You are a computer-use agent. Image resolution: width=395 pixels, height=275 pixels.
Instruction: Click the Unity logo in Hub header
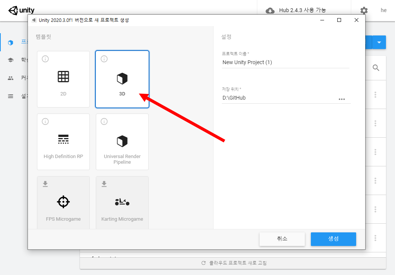(21, 10)
